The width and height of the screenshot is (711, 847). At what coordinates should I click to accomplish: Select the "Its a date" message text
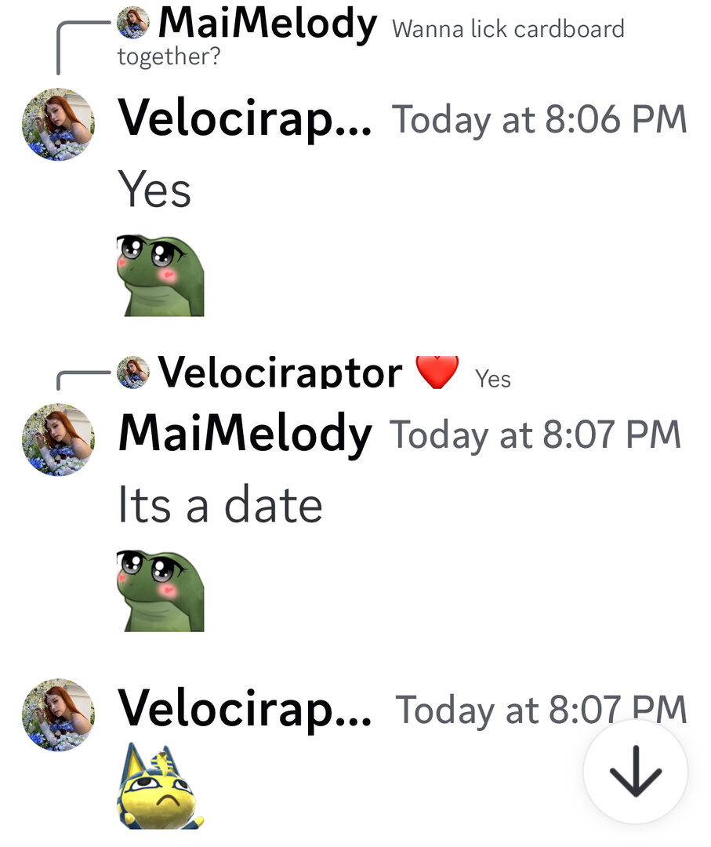point(220,504)
